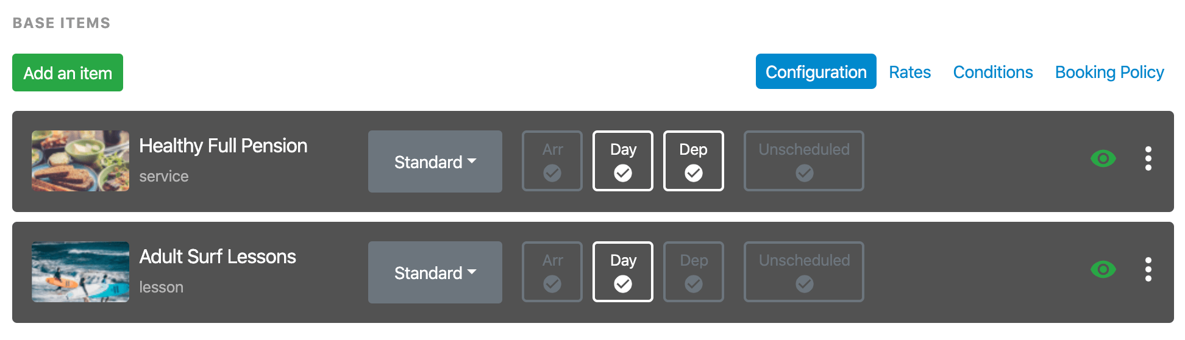Enable Dep checkbox for Adult Surf Lessons
The image size is (1185, 340).
[694, 272]
